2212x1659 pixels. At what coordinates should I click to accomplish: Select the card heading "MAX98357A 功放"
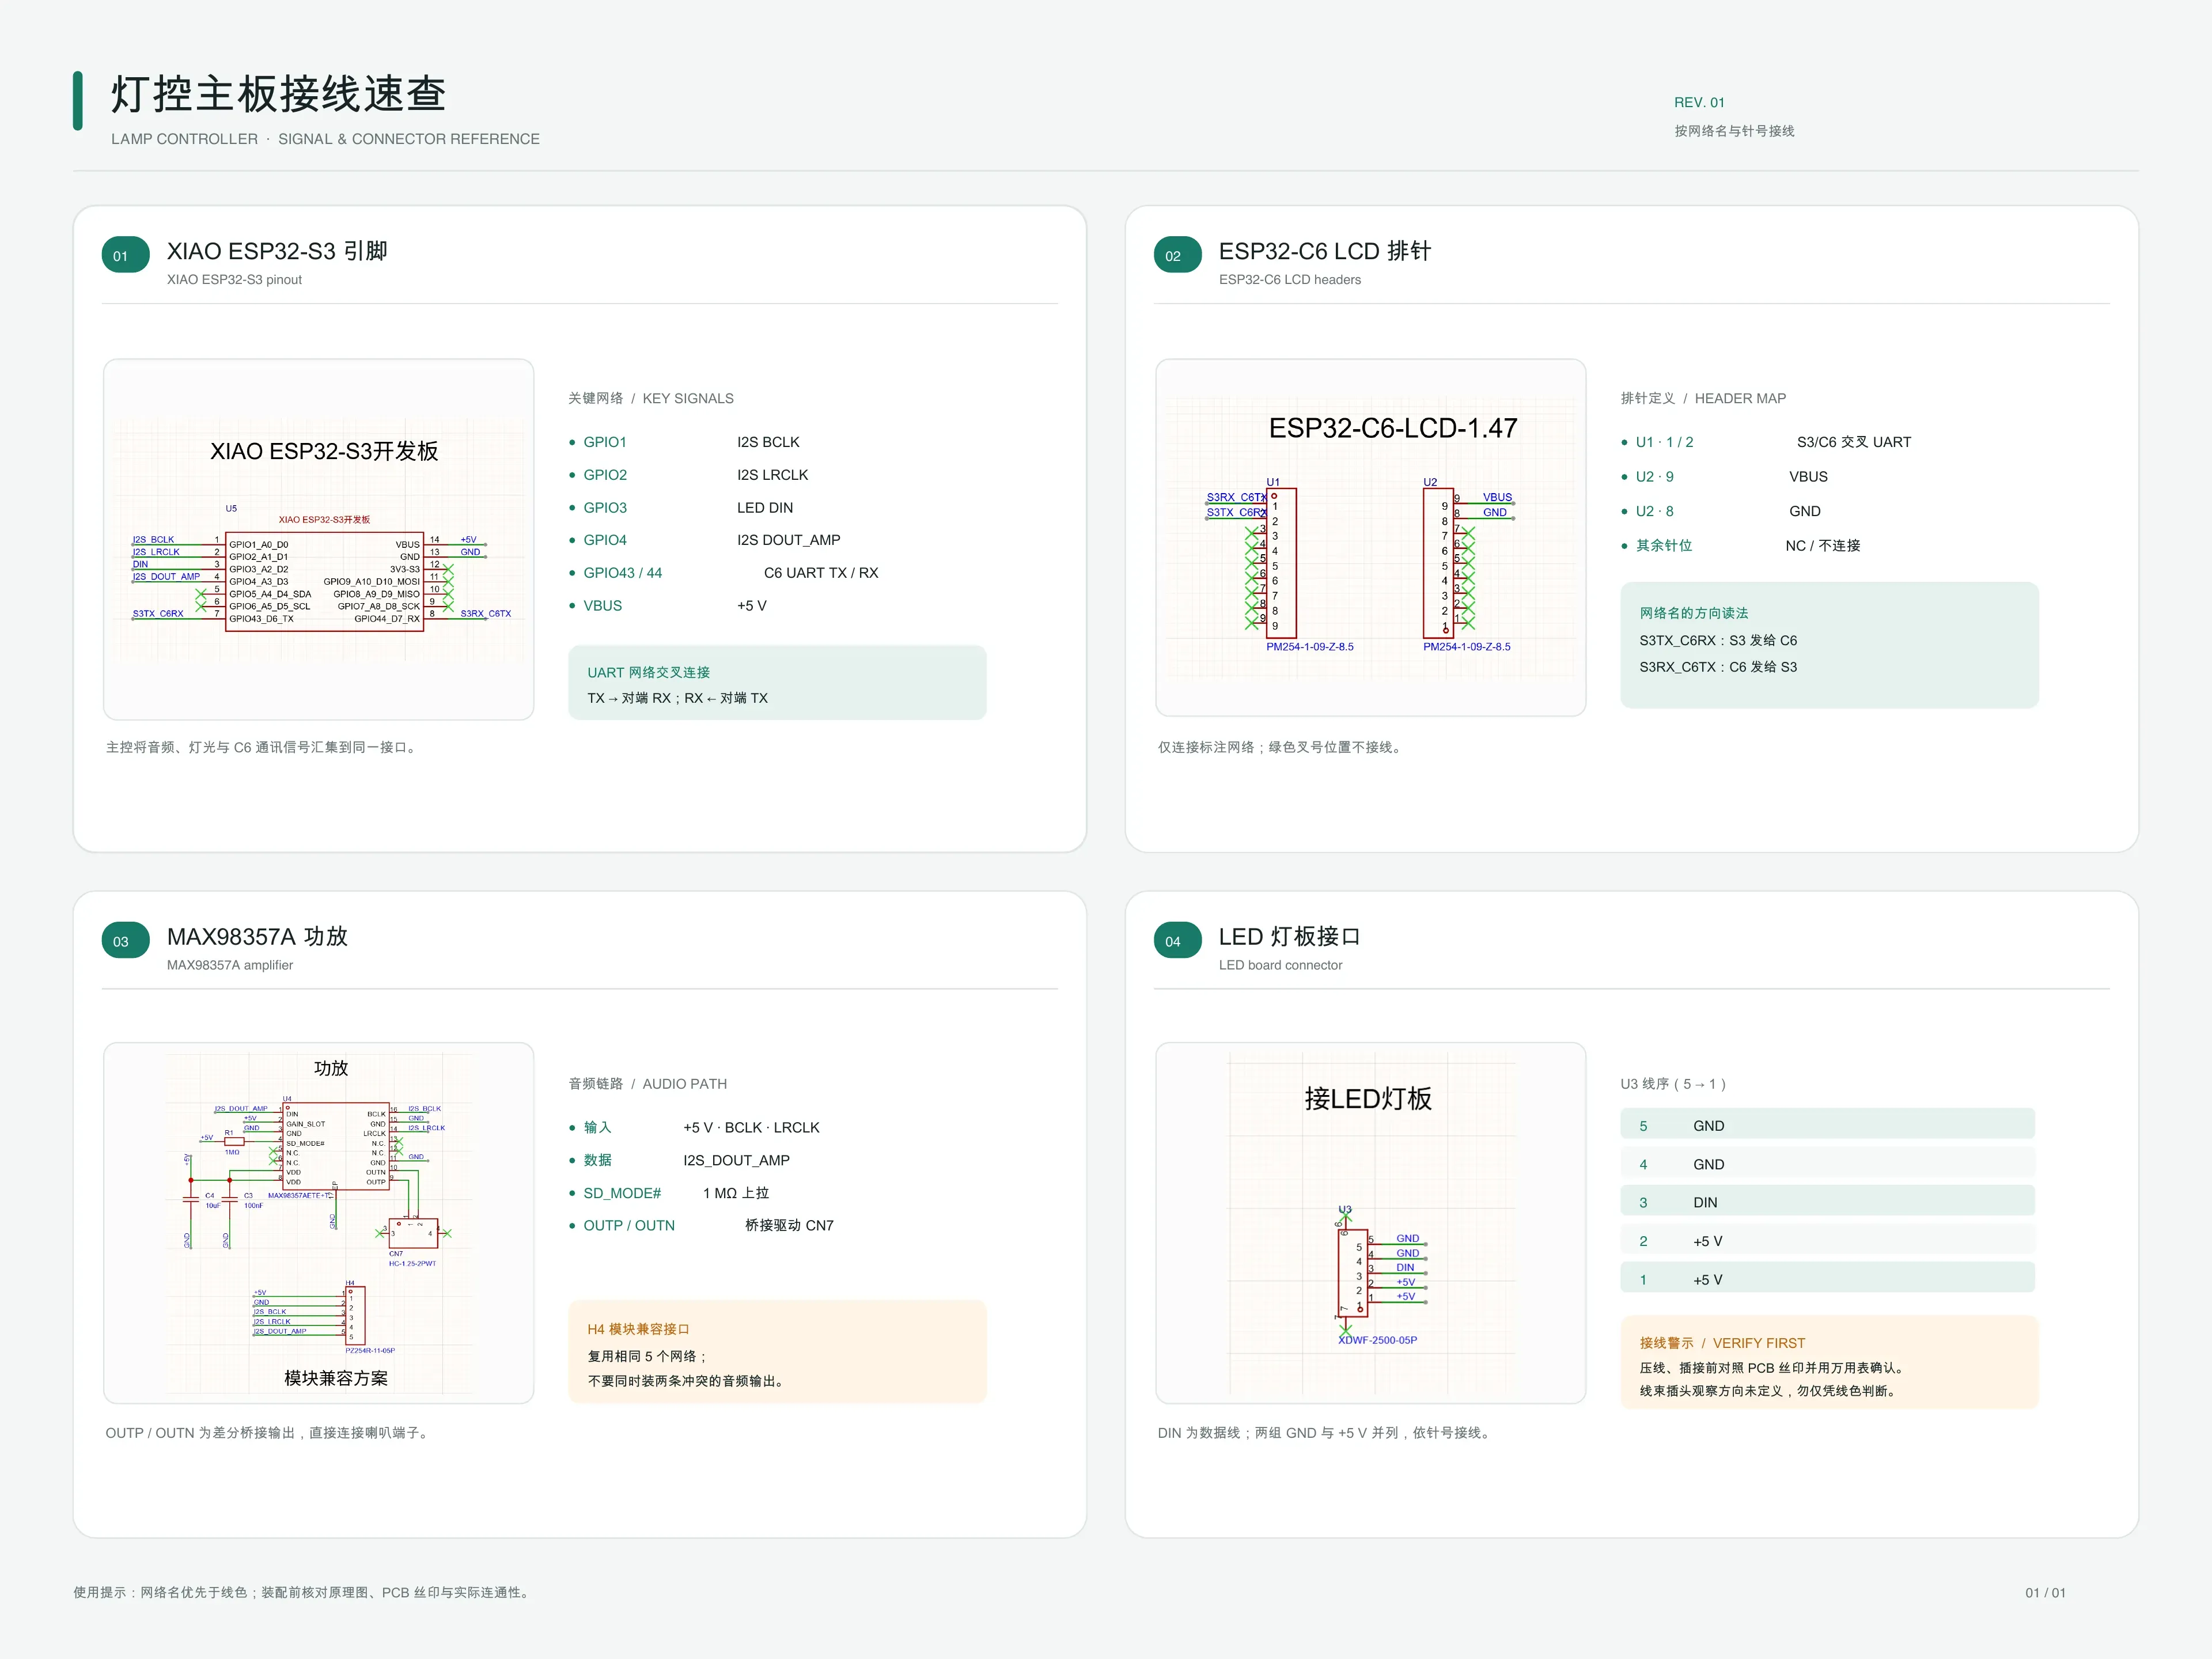click(x=257, y=937)
